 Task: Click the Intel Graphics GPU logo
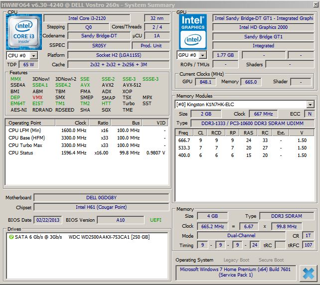pyautogui.click(x=193, y=32)
